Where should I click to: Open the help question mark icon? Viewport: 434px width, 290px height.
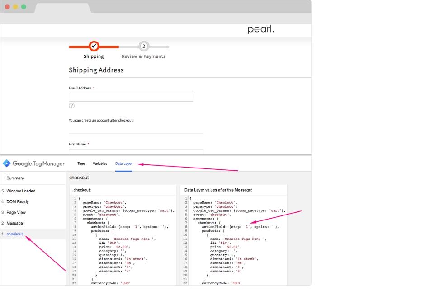(71, 106)
